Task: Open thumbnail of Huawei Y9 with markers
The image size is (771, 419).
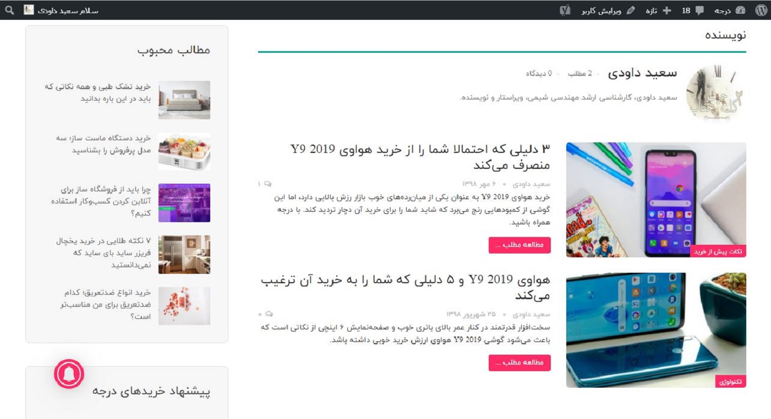Action: [x=656, y=200]
